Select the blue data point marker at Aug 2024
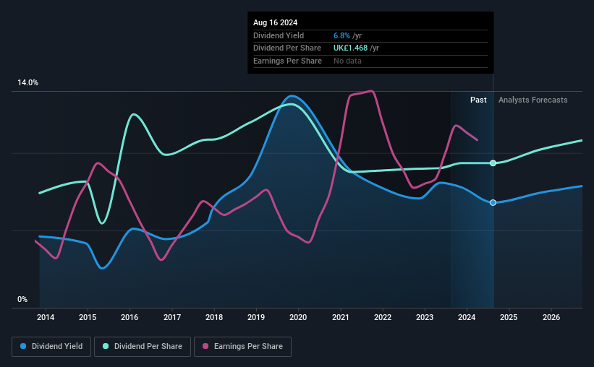The height and width of the screenshot is (367, 594). [x=493, y=203]
